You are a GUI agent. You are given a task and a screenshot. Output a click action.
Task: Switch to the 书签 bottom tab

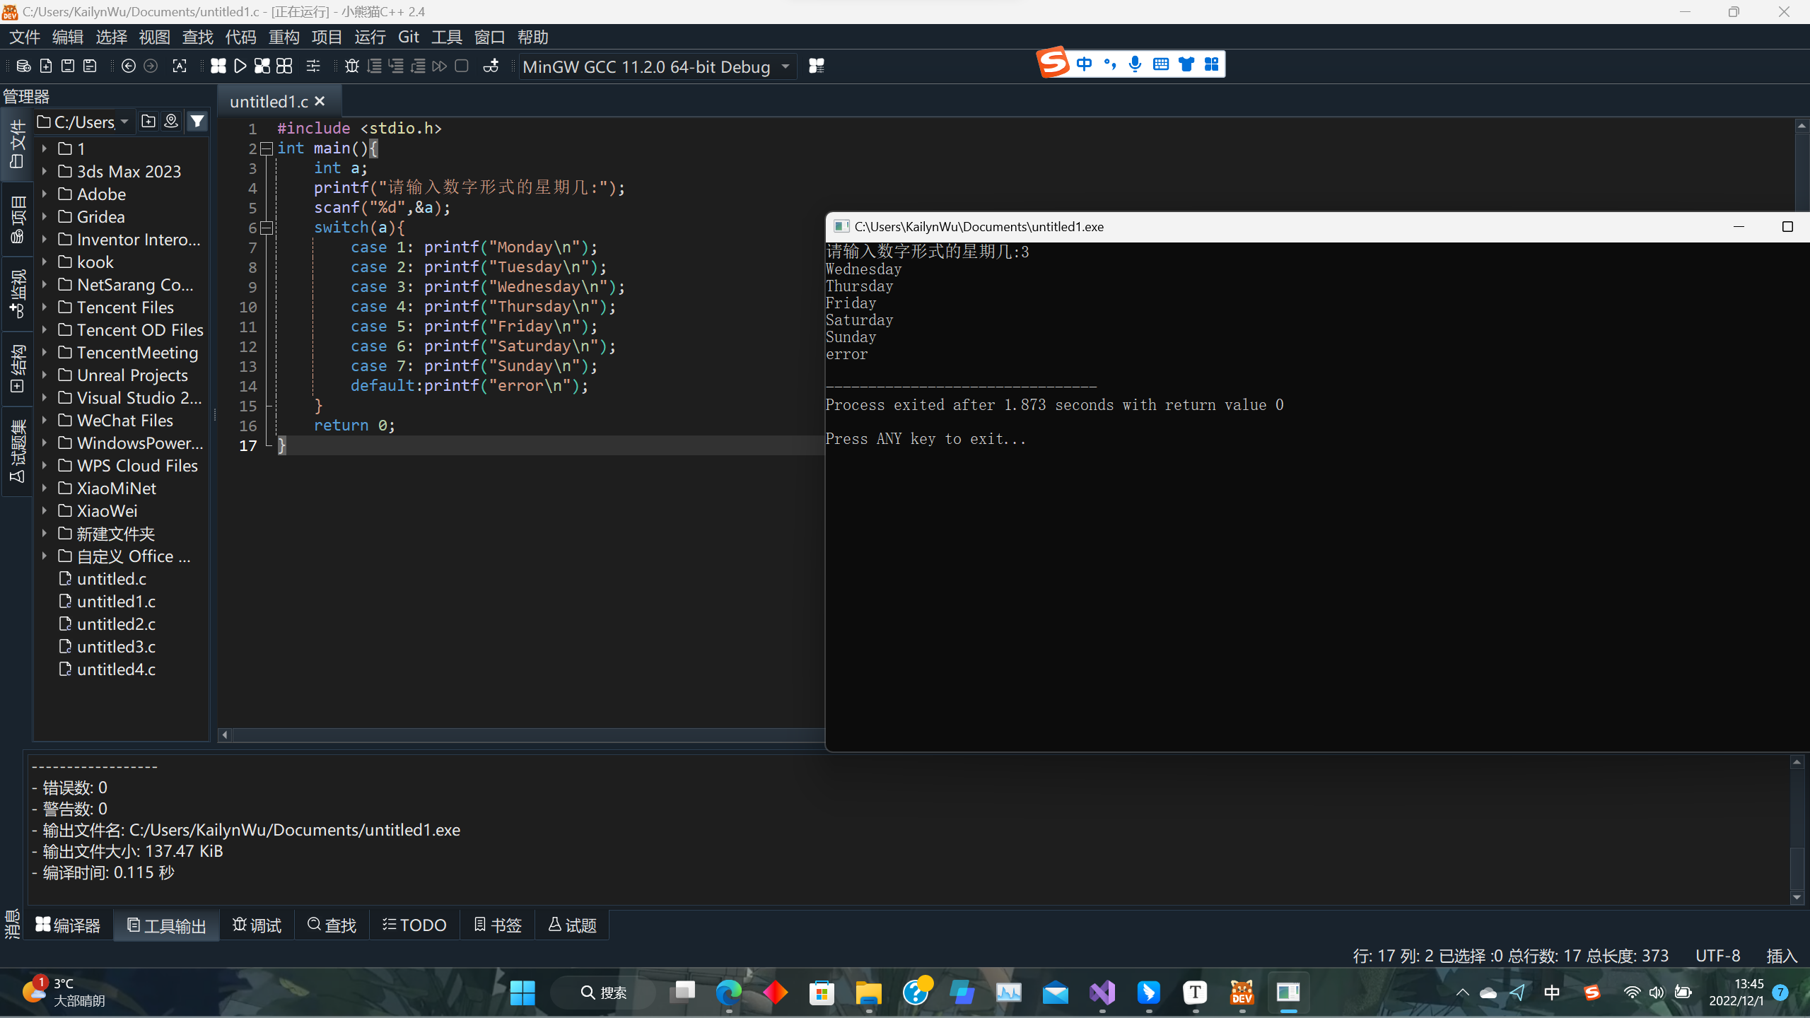pos(498,925)
